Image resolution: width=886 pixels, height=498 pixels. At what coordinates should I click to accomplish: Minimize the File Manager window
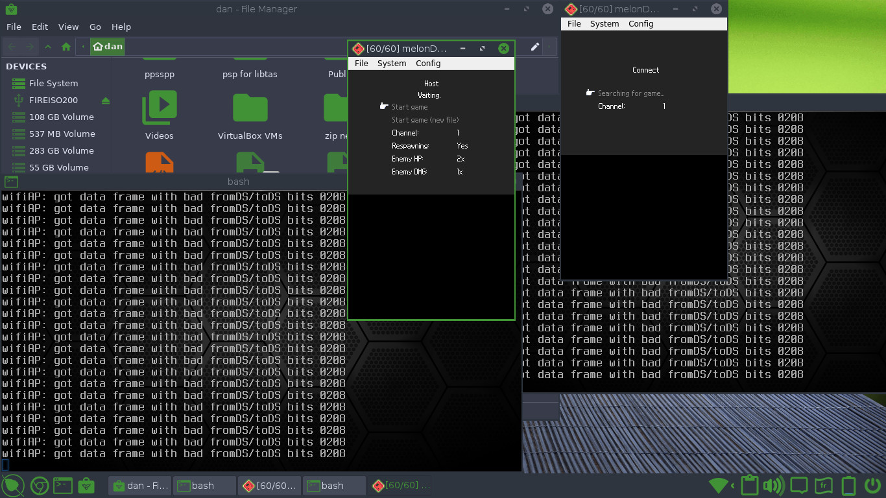(508, 9)
